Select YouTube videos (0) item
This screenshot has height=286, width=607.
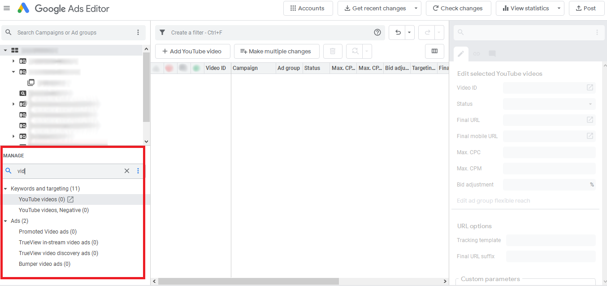click(42, 199)
